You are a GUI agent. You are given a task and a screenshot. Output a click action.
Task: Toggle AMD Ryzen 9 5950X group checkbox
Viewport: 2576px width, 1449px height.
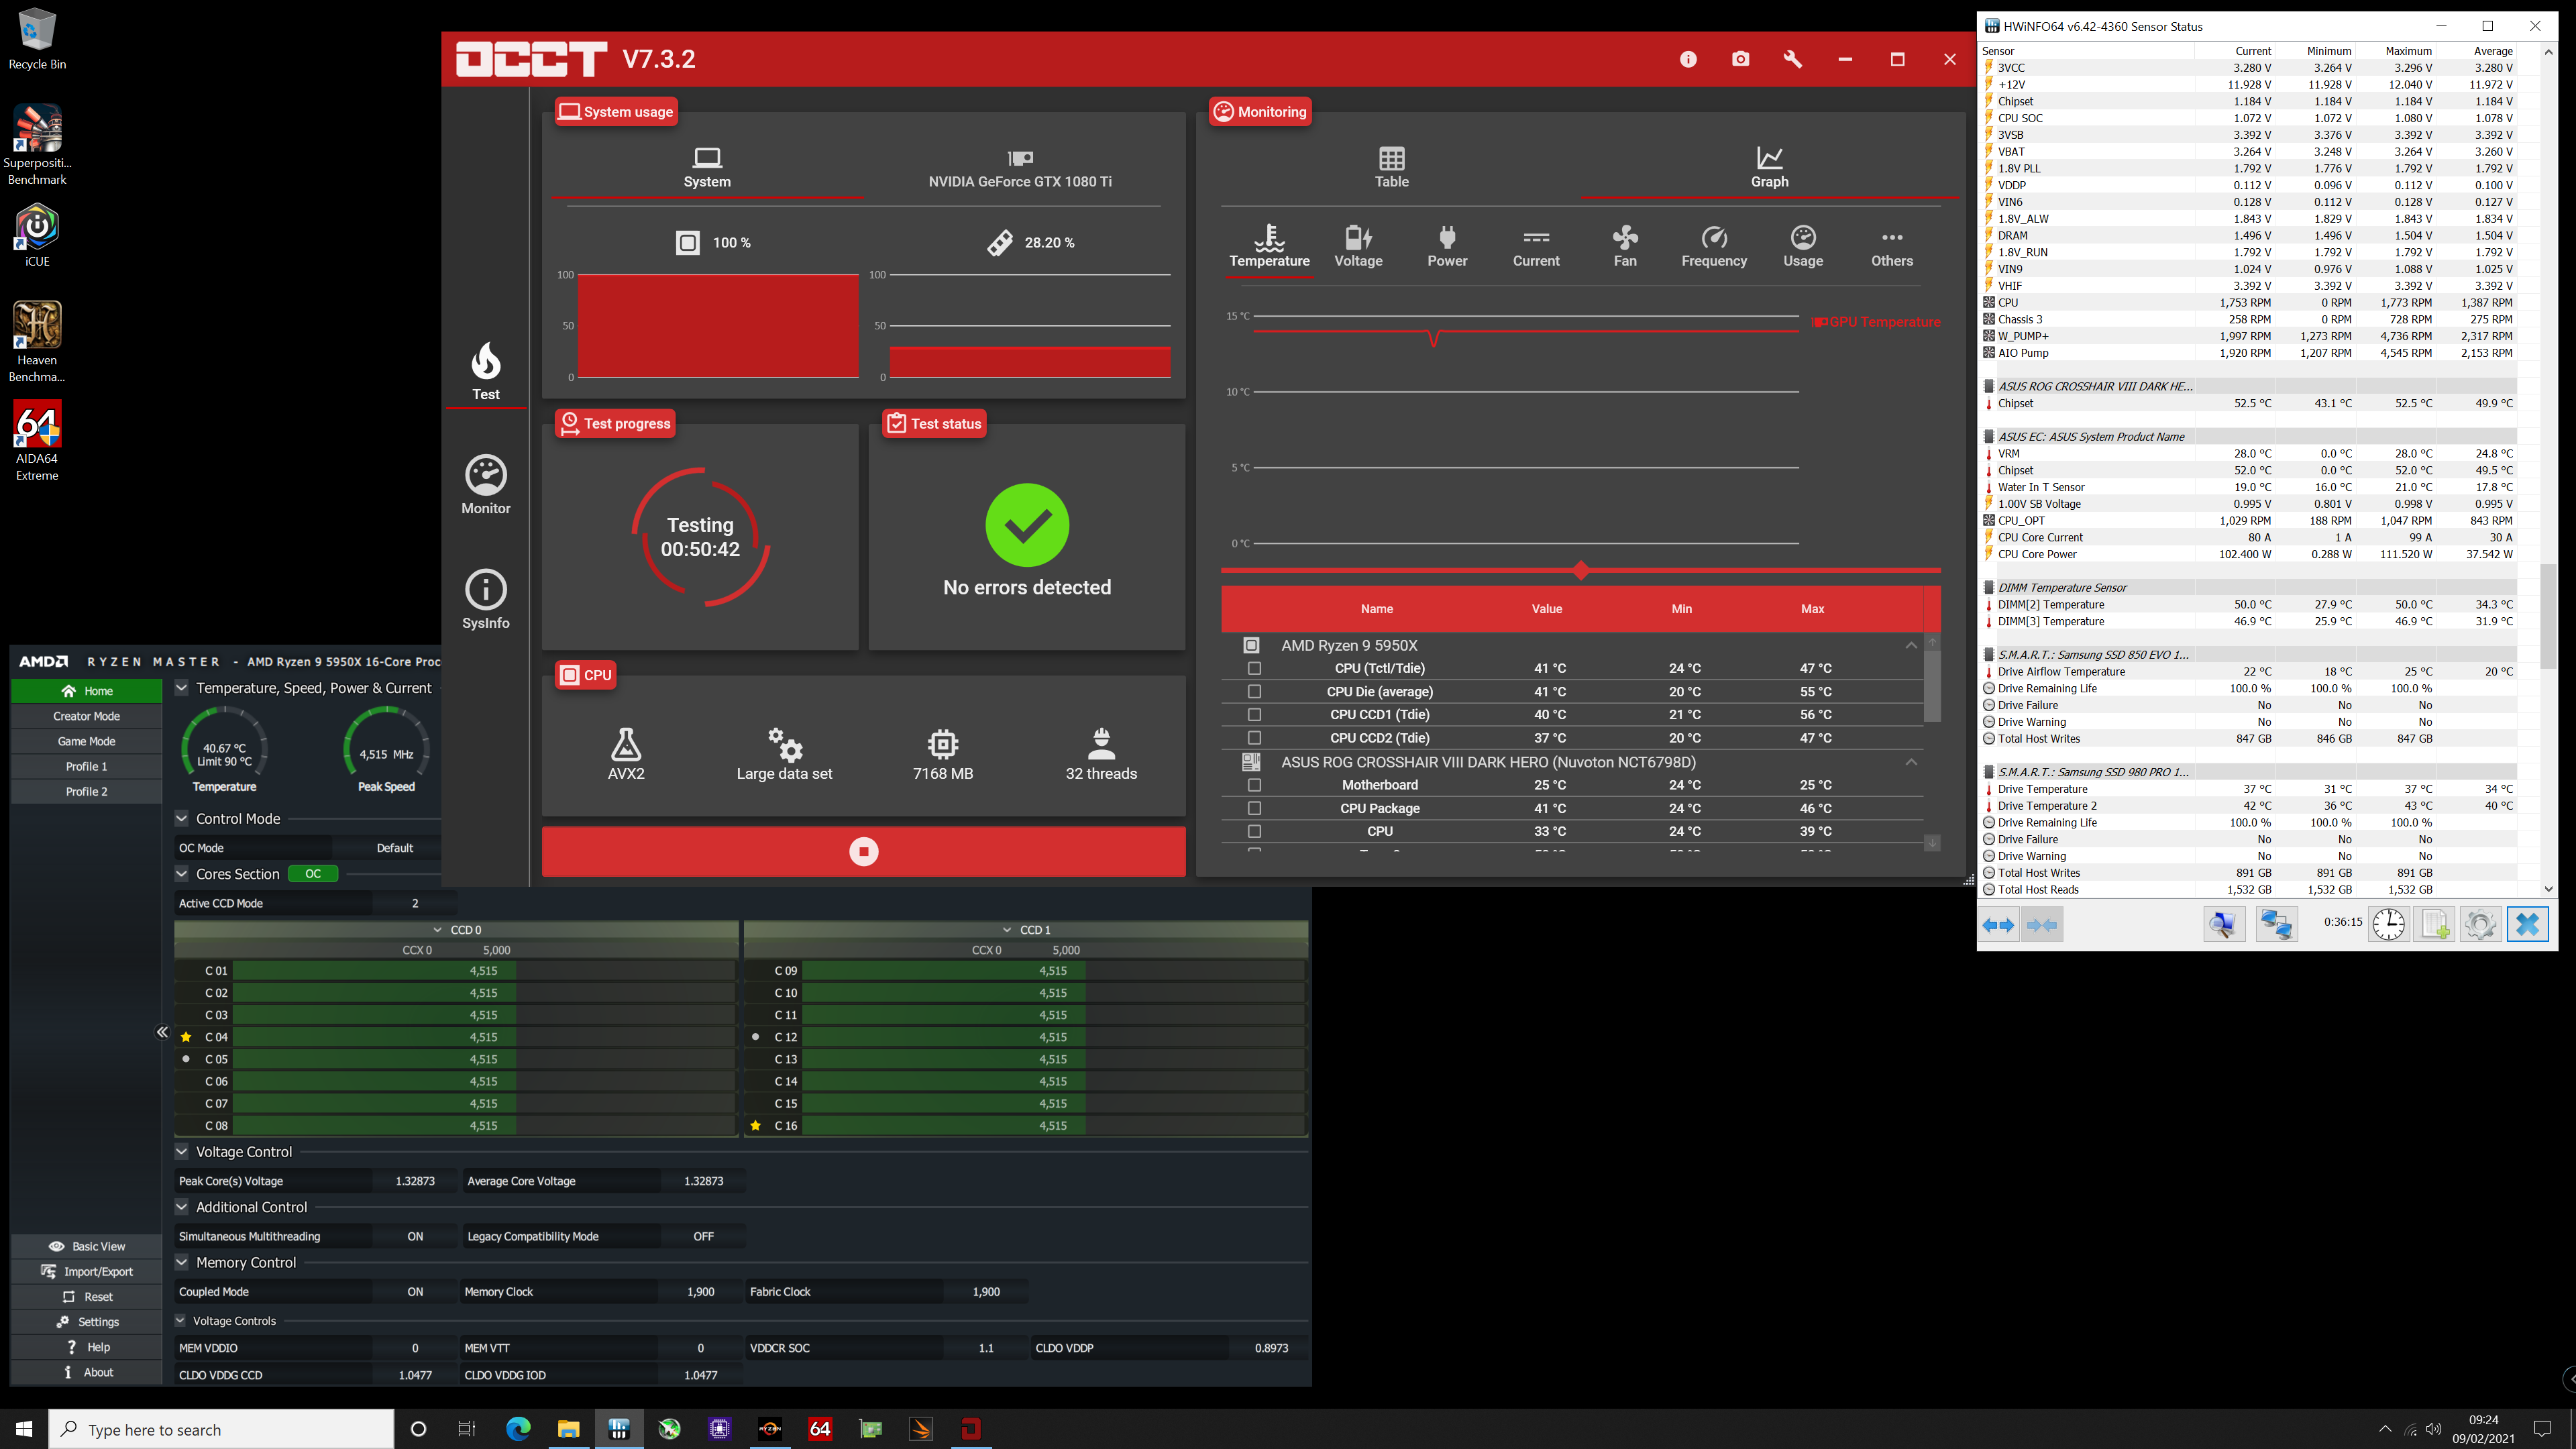pos(1251,645)
